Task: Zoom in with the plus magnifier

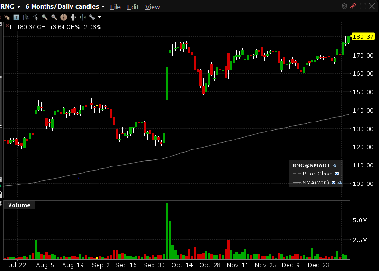Action: 45,17
